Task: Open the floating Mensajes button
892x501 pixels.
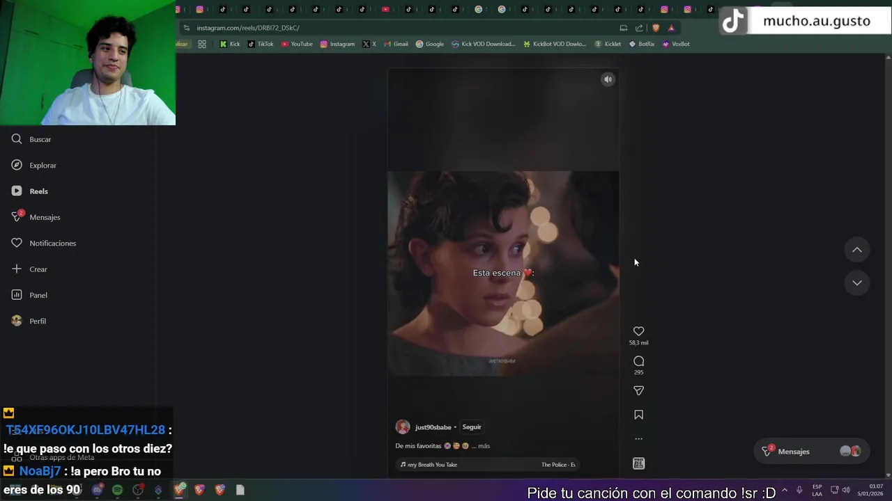Action: [810, 452]
